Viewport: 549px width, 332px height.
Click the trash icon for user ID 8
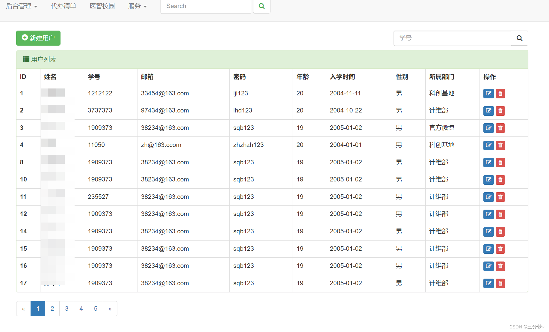click(500, 163)
